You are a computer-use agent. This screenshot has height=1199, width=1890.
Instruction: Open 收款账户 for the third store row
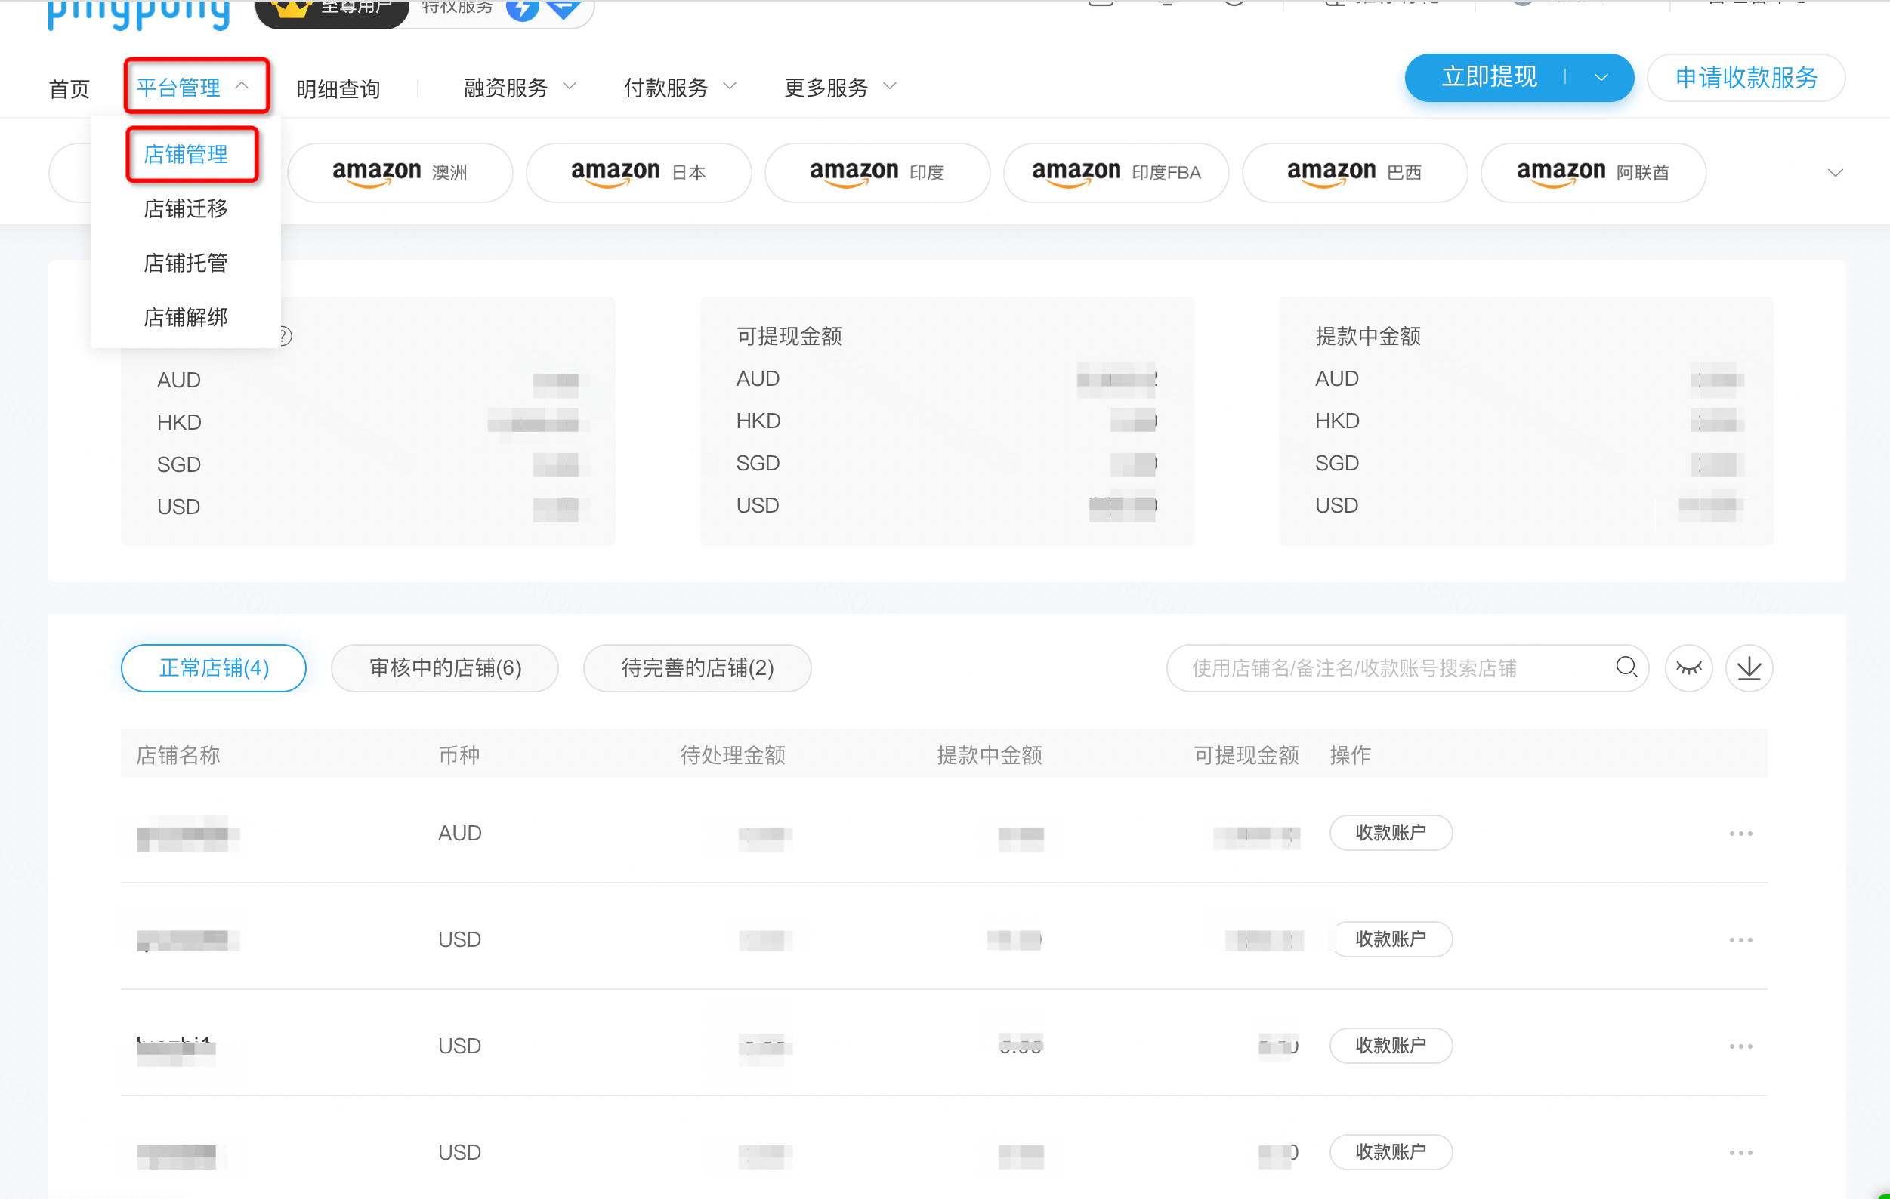(1391, 1046)
